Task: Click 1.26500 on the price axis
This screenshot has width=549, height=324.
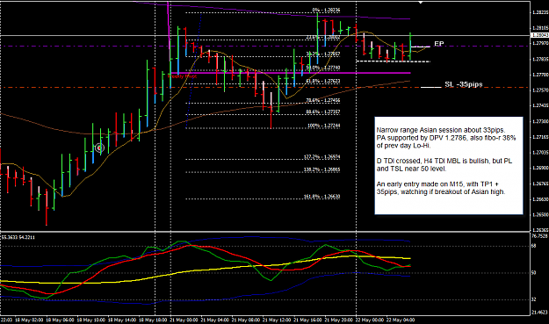Action: click(540, 215)
